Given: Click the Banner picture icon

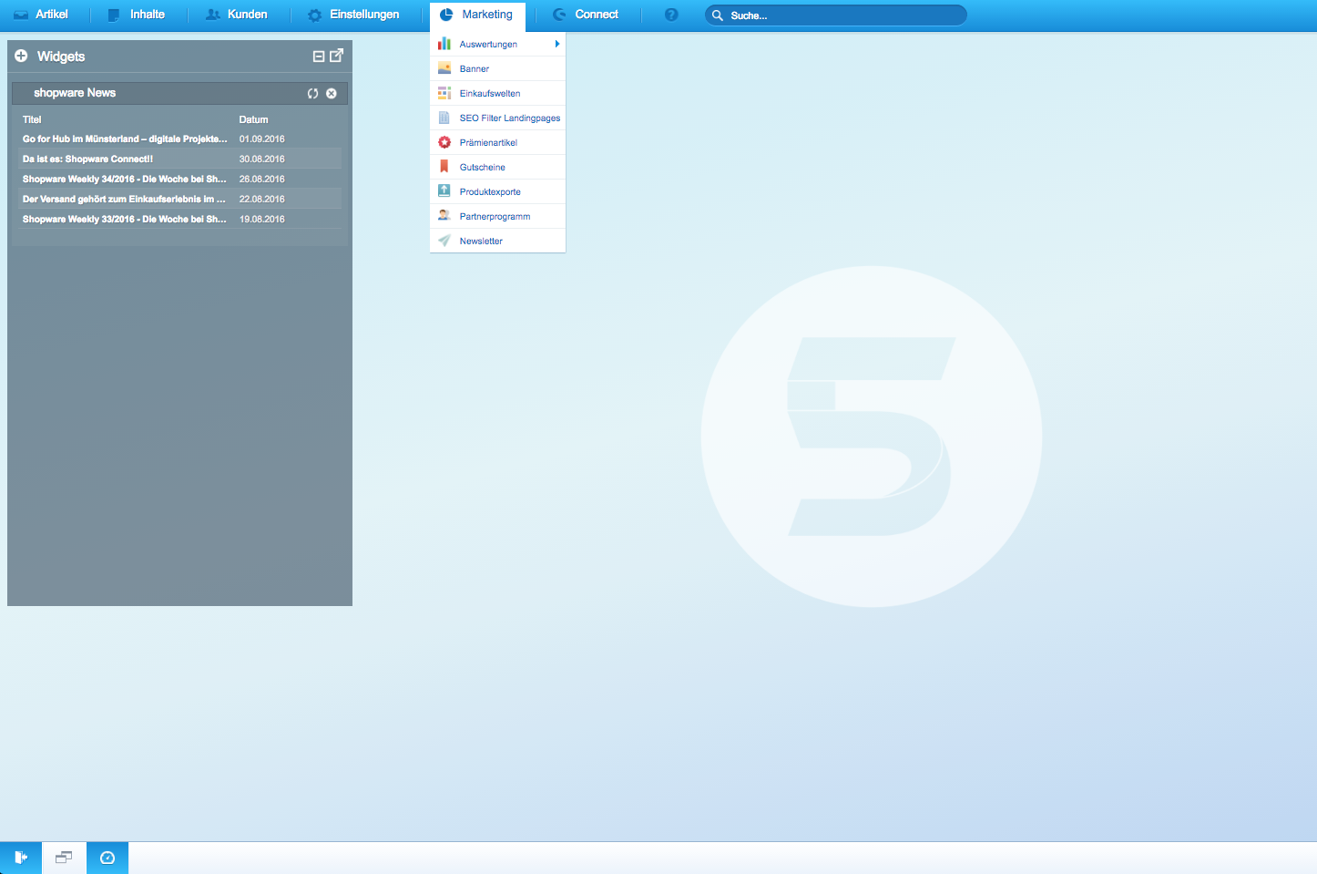Looking at the screenshot, I should coord(444,68).
